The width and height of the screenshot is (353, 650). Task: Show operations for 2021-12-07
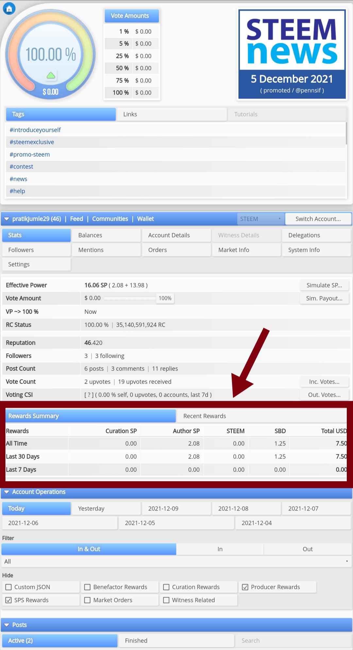click(316, 509)
